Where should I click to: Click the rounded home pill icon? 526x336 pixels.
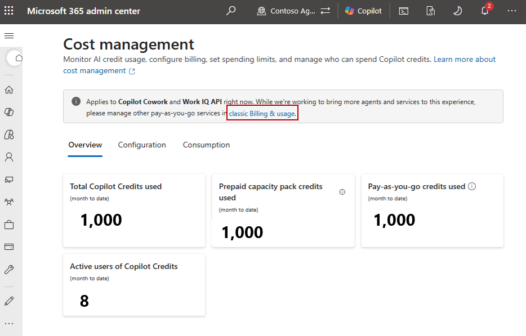pos(15,58)
